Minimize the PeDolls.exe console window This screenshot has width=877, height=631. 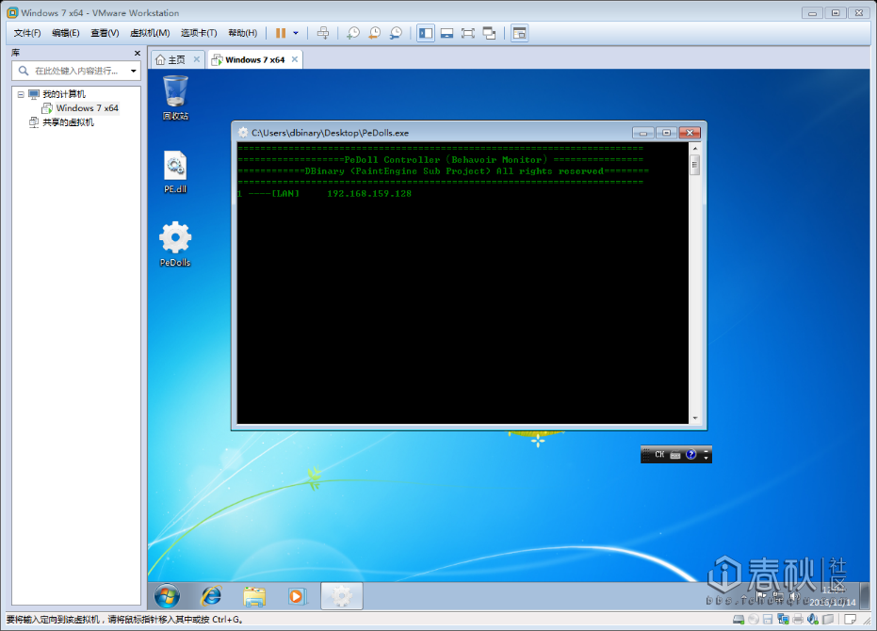642,133
